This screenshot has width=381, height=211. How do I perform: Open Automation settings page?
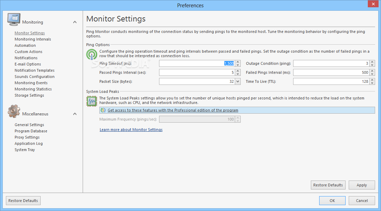click(x=25, y=46)
